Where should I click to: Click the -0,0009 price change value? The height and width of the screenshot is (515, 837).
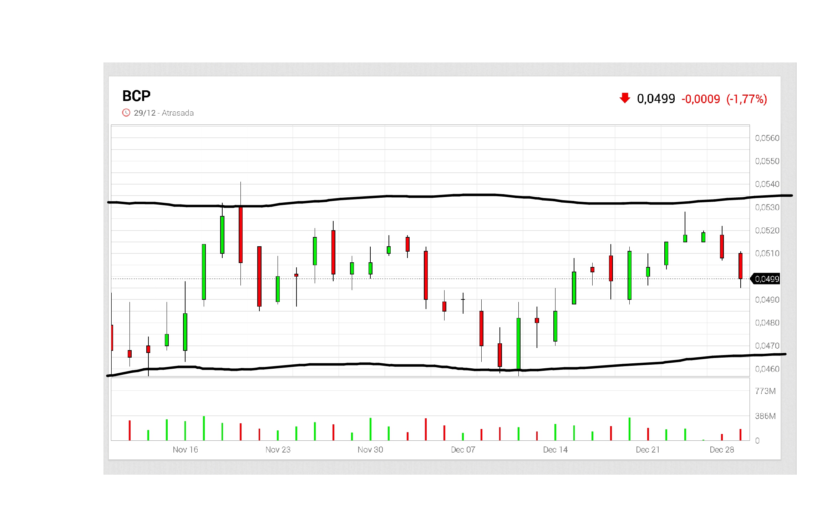[701, 99]
